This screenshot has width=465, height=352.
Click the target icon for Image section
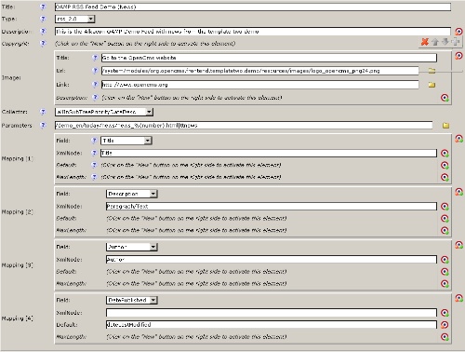(x=458, y=56)
